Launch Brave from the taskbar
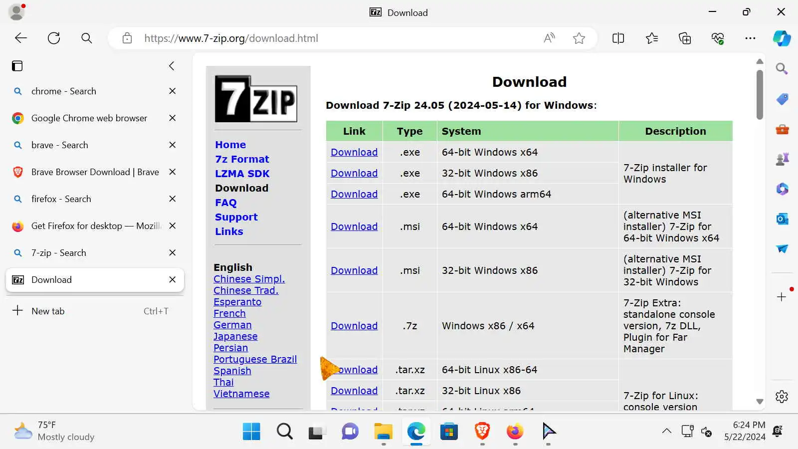 coord(482,431)
